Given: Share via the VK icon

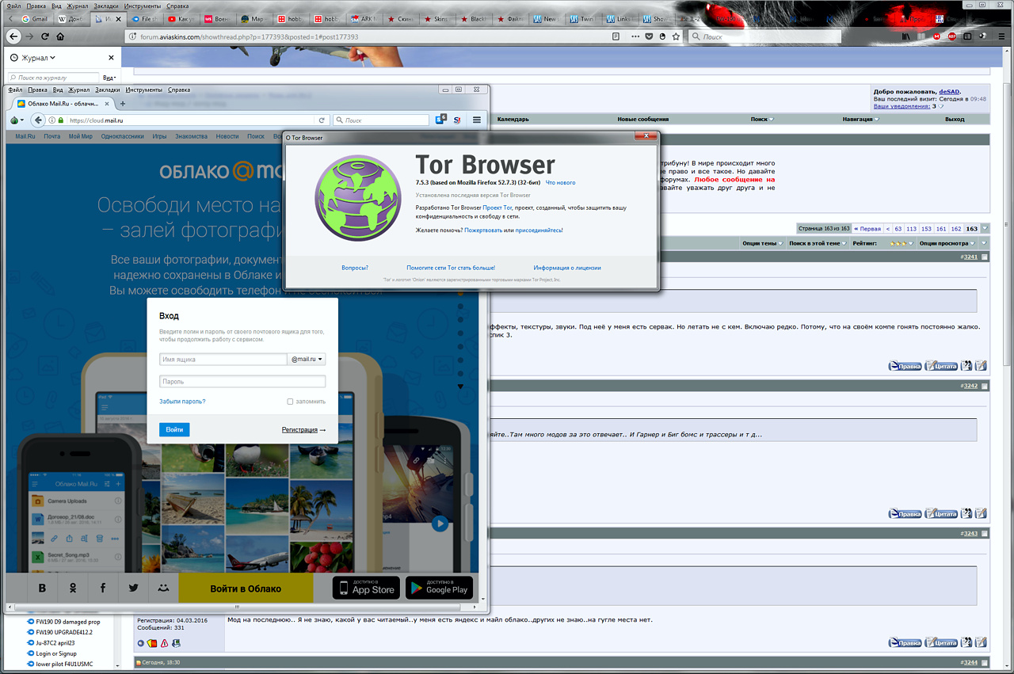Looking at the screenshot, I should (43, 588).
